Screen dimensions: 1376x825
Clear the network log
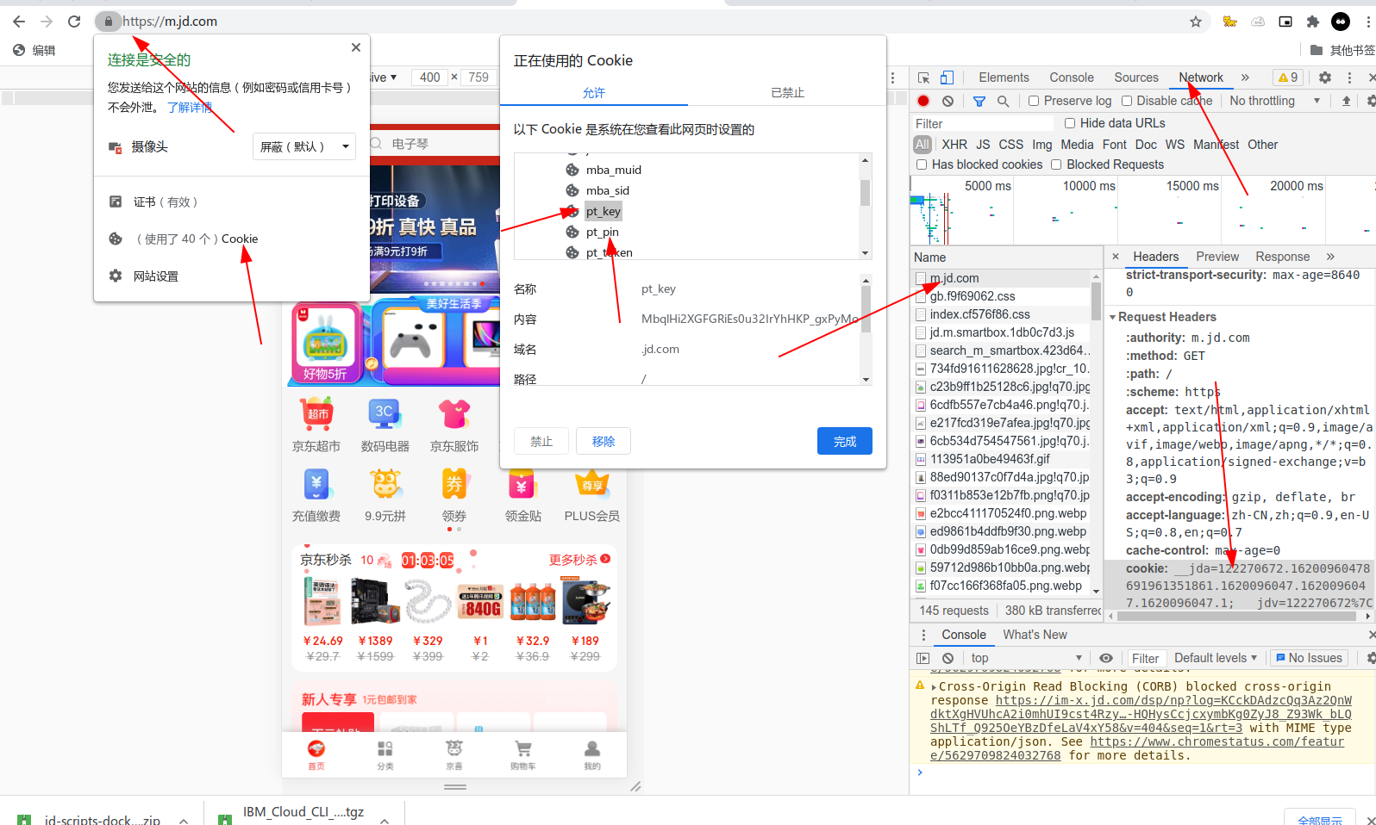pos(948,101)
